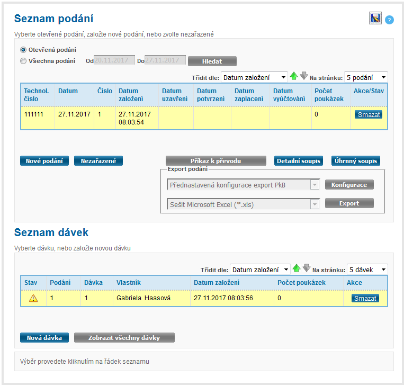Viewport: 404px width, 386px height.
Task: Delete submission 111111 with Smazat
Action: click(x=369, y=114)
